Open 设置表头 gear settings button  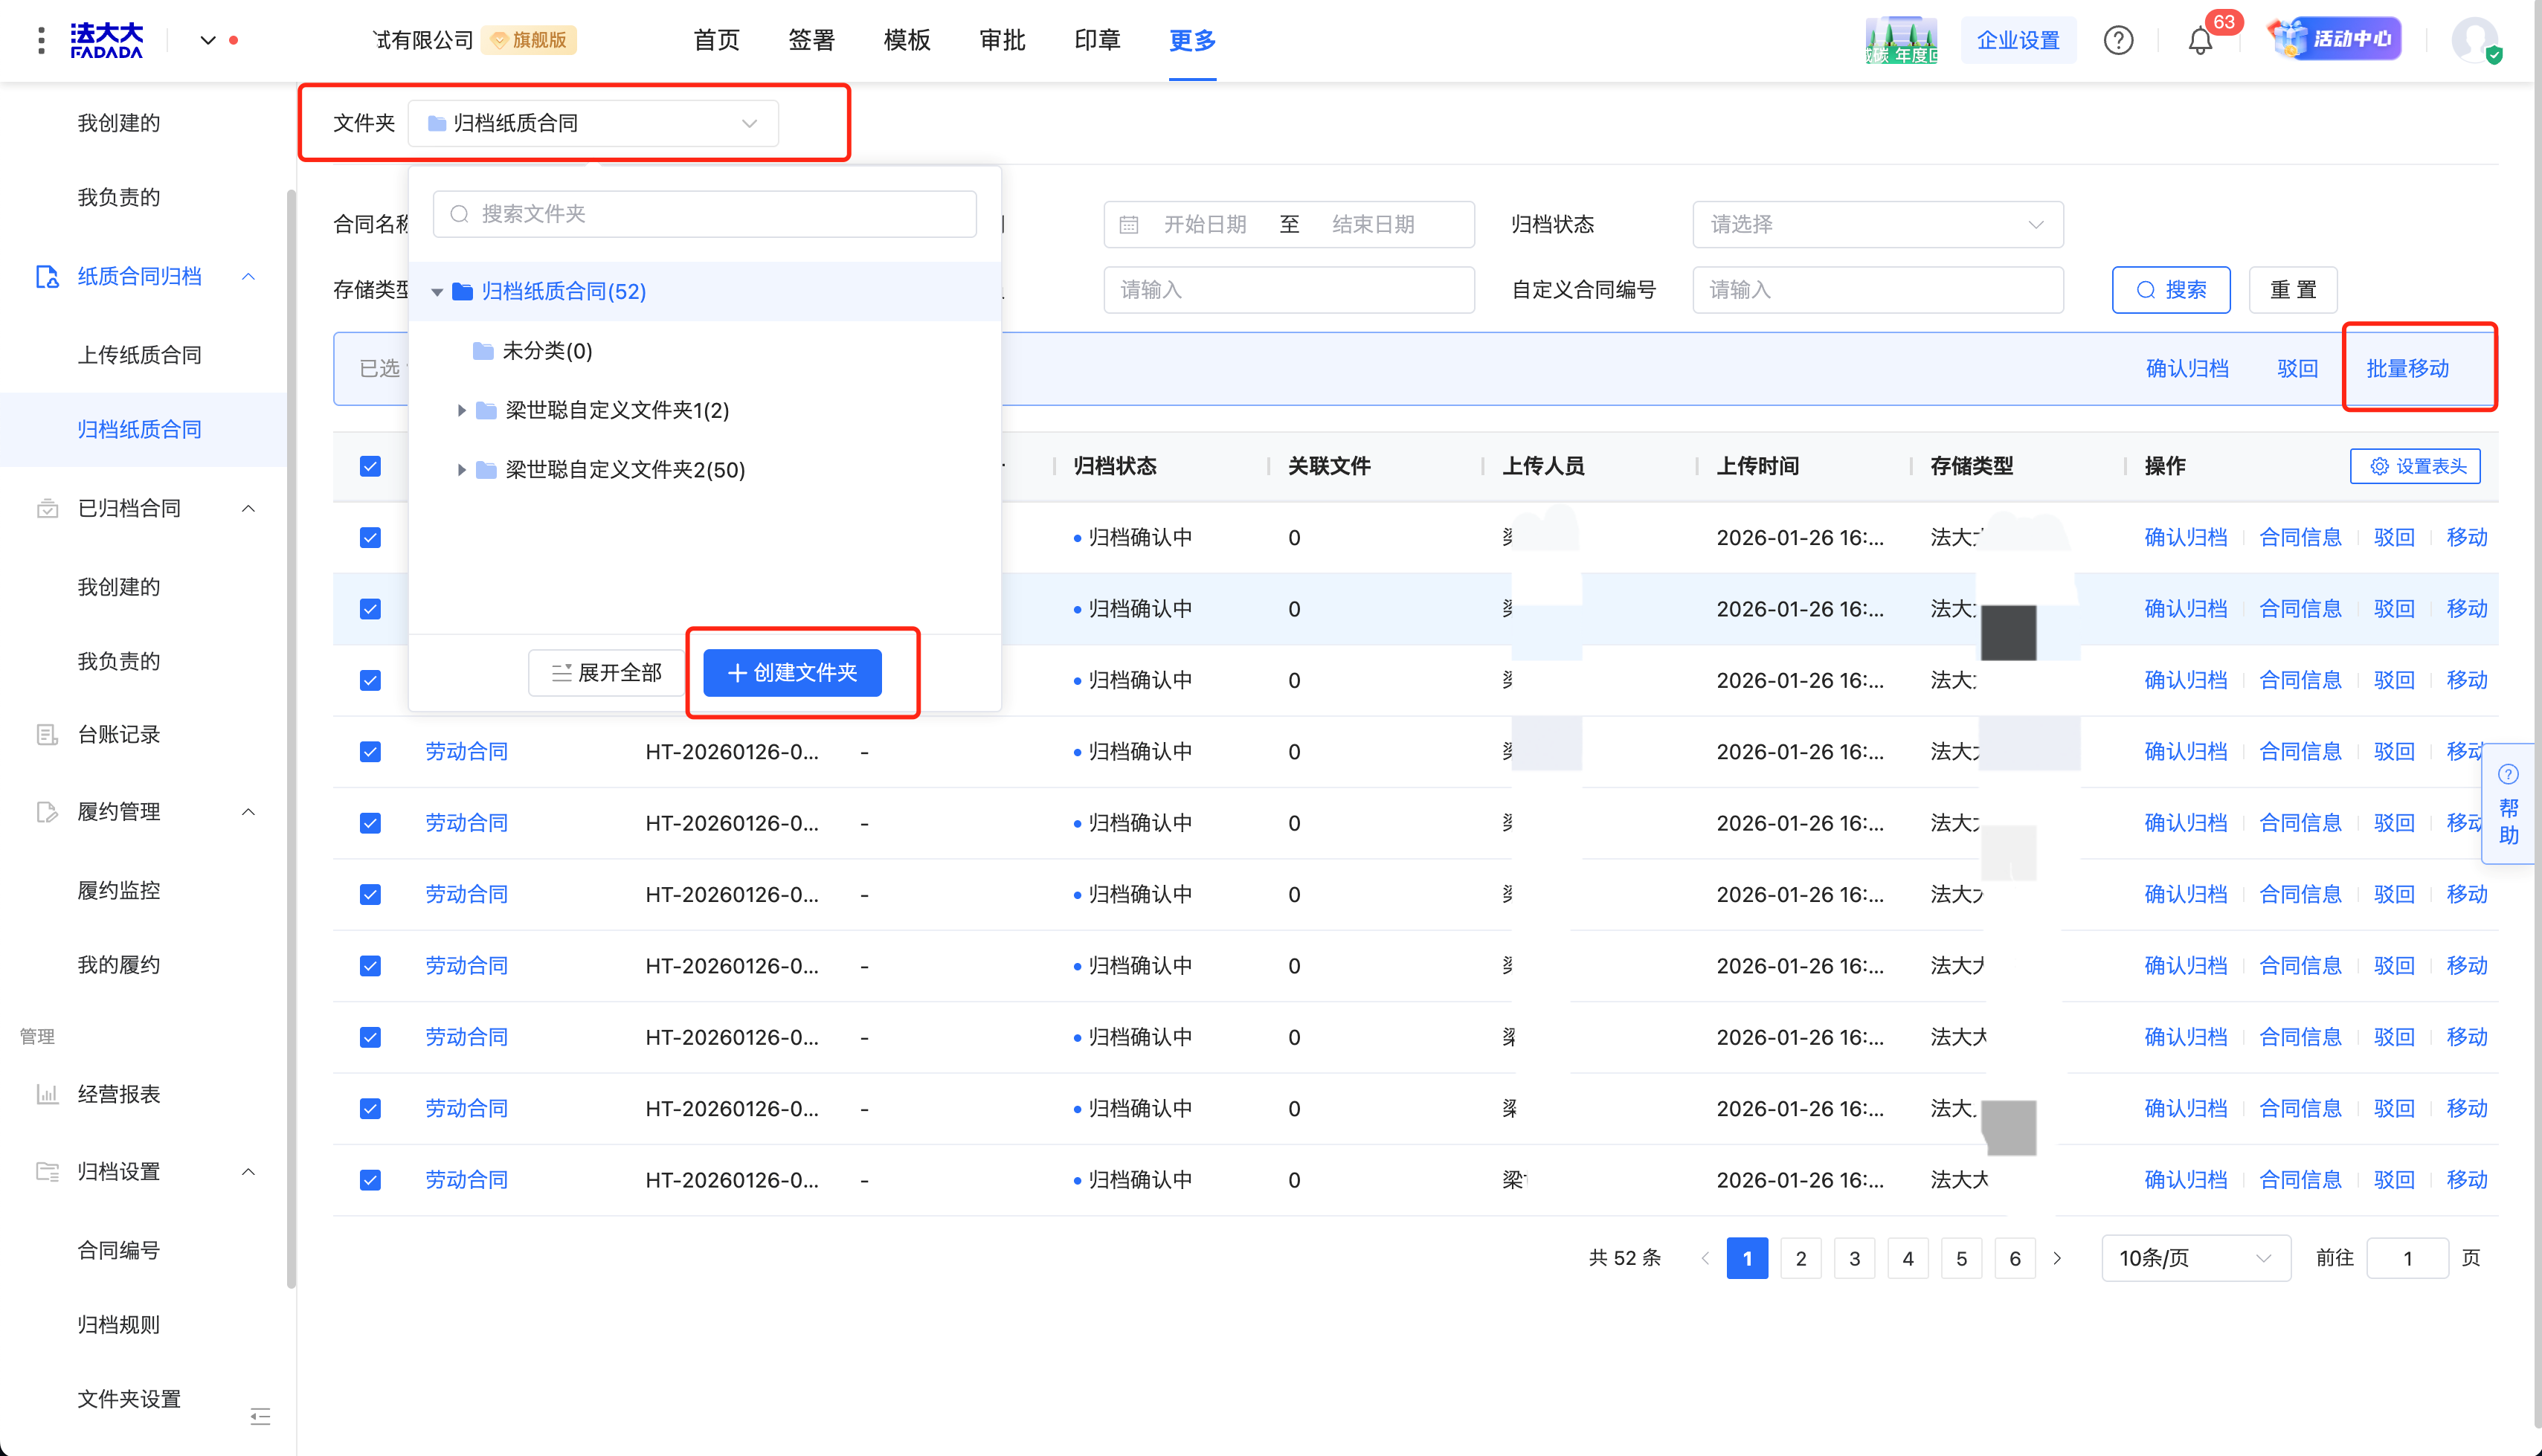pyautogui.click(x=2415, y=467)
